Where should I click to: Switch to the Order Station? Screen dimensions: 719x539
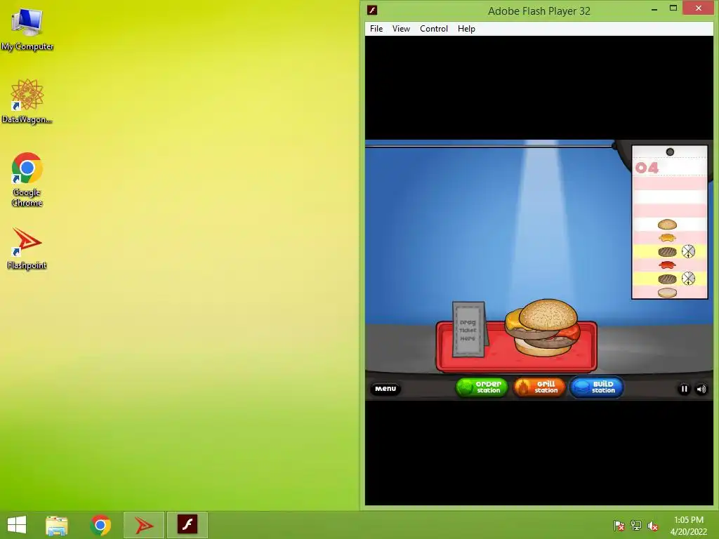coord(482,387)
